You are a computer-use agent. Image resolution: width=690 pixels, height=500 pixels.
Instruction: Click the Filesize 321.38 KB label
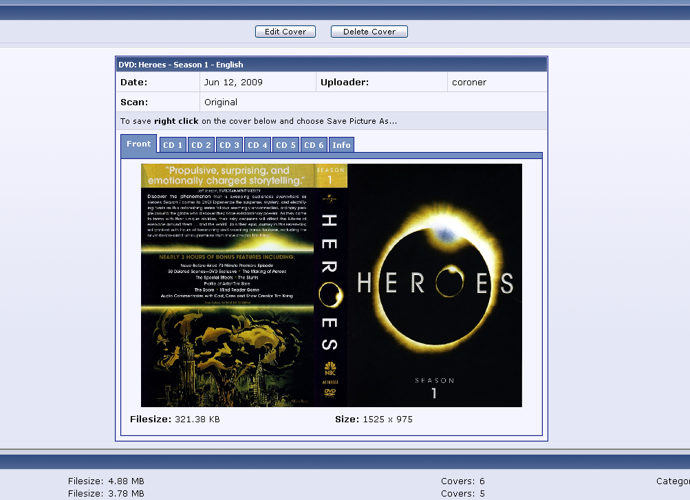click(x=175, y=419)
